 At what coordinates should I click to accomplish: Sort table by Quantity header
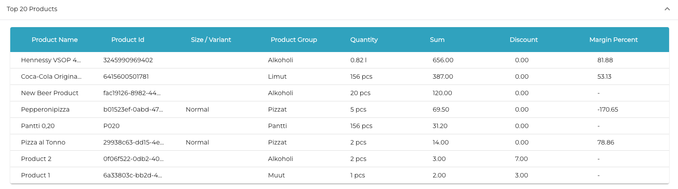(364, 40)
